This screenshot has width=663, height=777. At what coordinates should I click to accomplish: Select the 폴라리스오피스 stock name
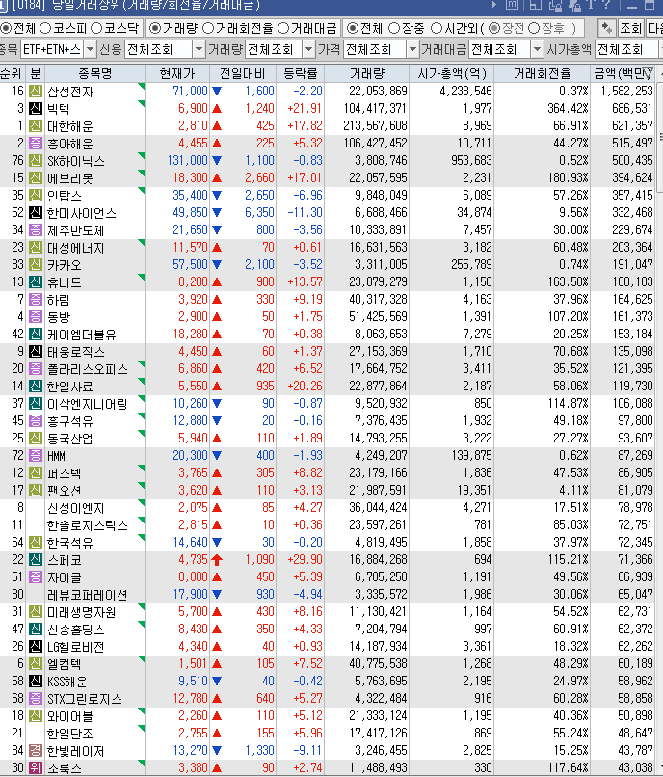(x=87, y=369)
